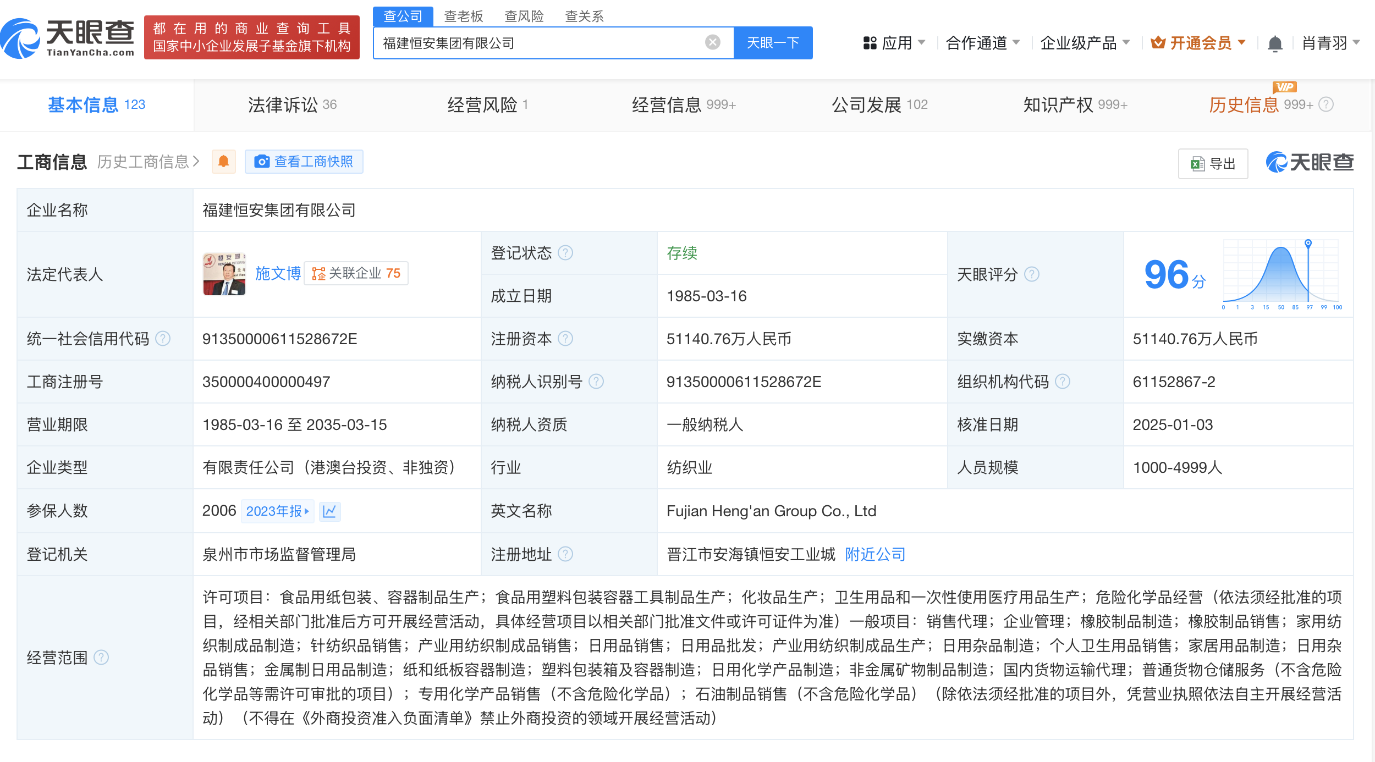This screenshot has width=1375, height=762.
Task: Open the 肖青羽 user menu
Action: click(x=1331, y=43)
